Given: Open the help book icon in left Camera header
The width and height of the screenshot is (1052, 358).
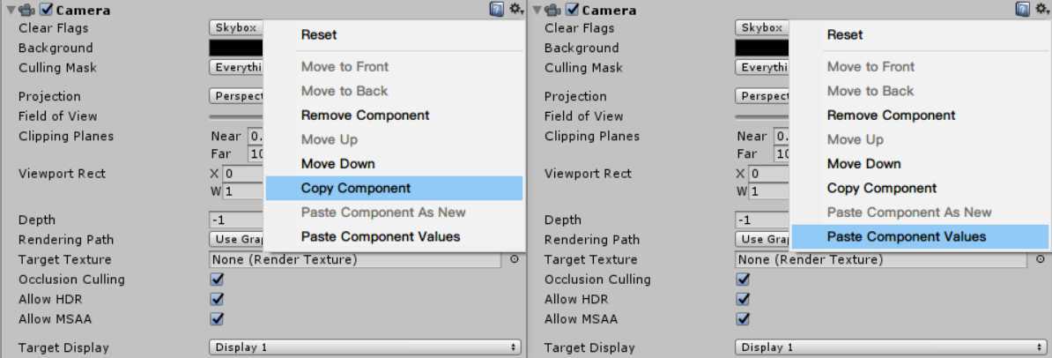Looking at the screenshot, I should tap(497, 10).
